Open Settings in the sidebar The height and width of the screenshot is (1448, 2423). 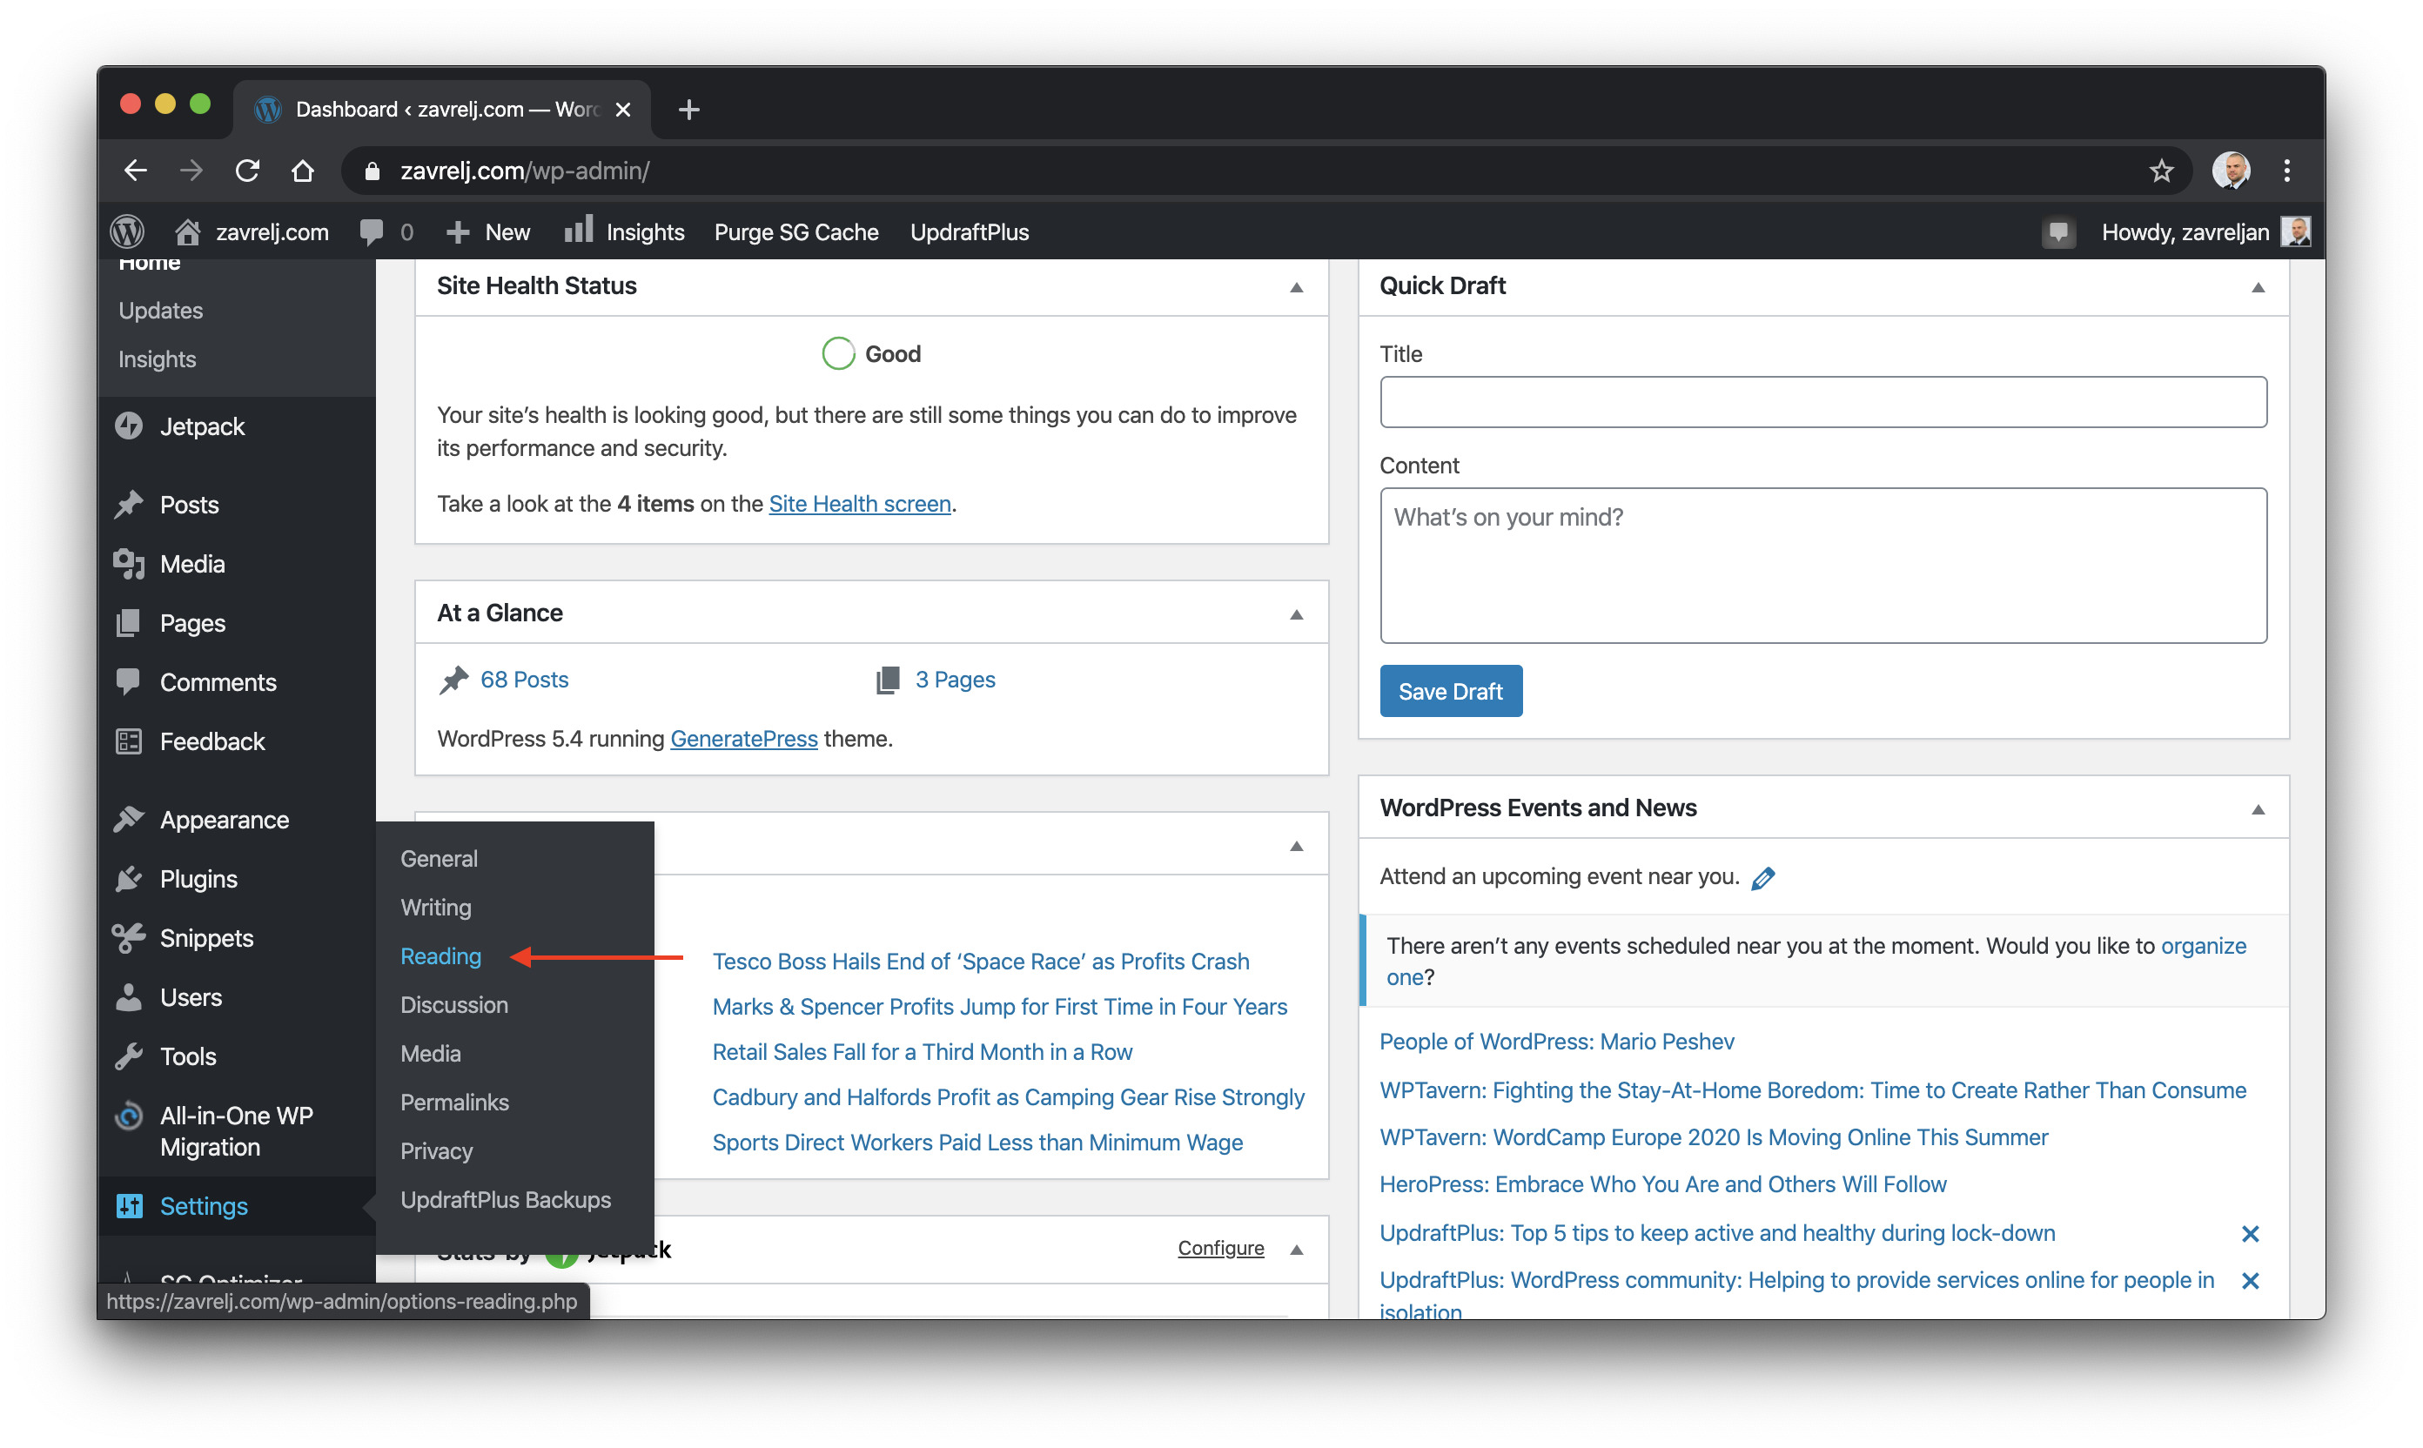coord(203,1206)
